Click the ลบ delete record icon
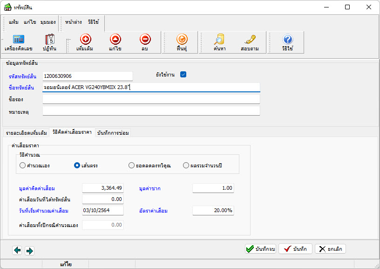The width and height of the screenshot is (380, 269). pos(145,42)
